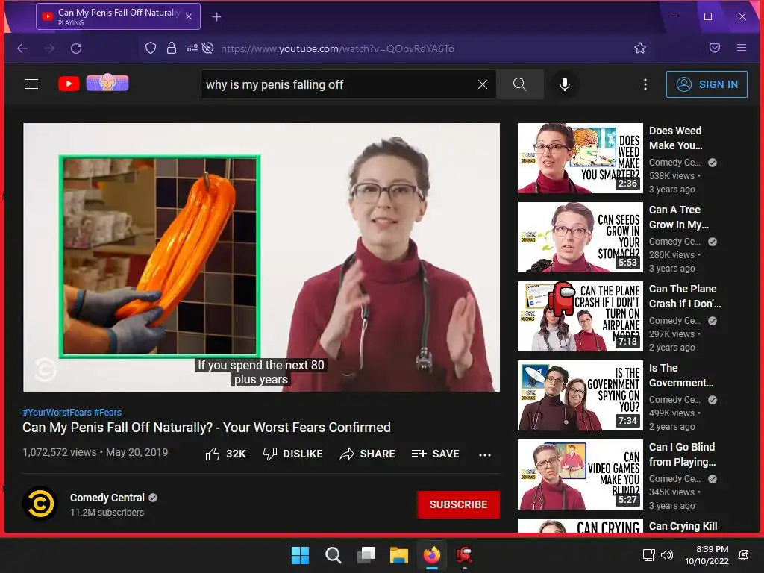Image resolution: width=764 pixels, height=573 pixels.
Task: Go back with the browser back arrow
Action: 22,48
